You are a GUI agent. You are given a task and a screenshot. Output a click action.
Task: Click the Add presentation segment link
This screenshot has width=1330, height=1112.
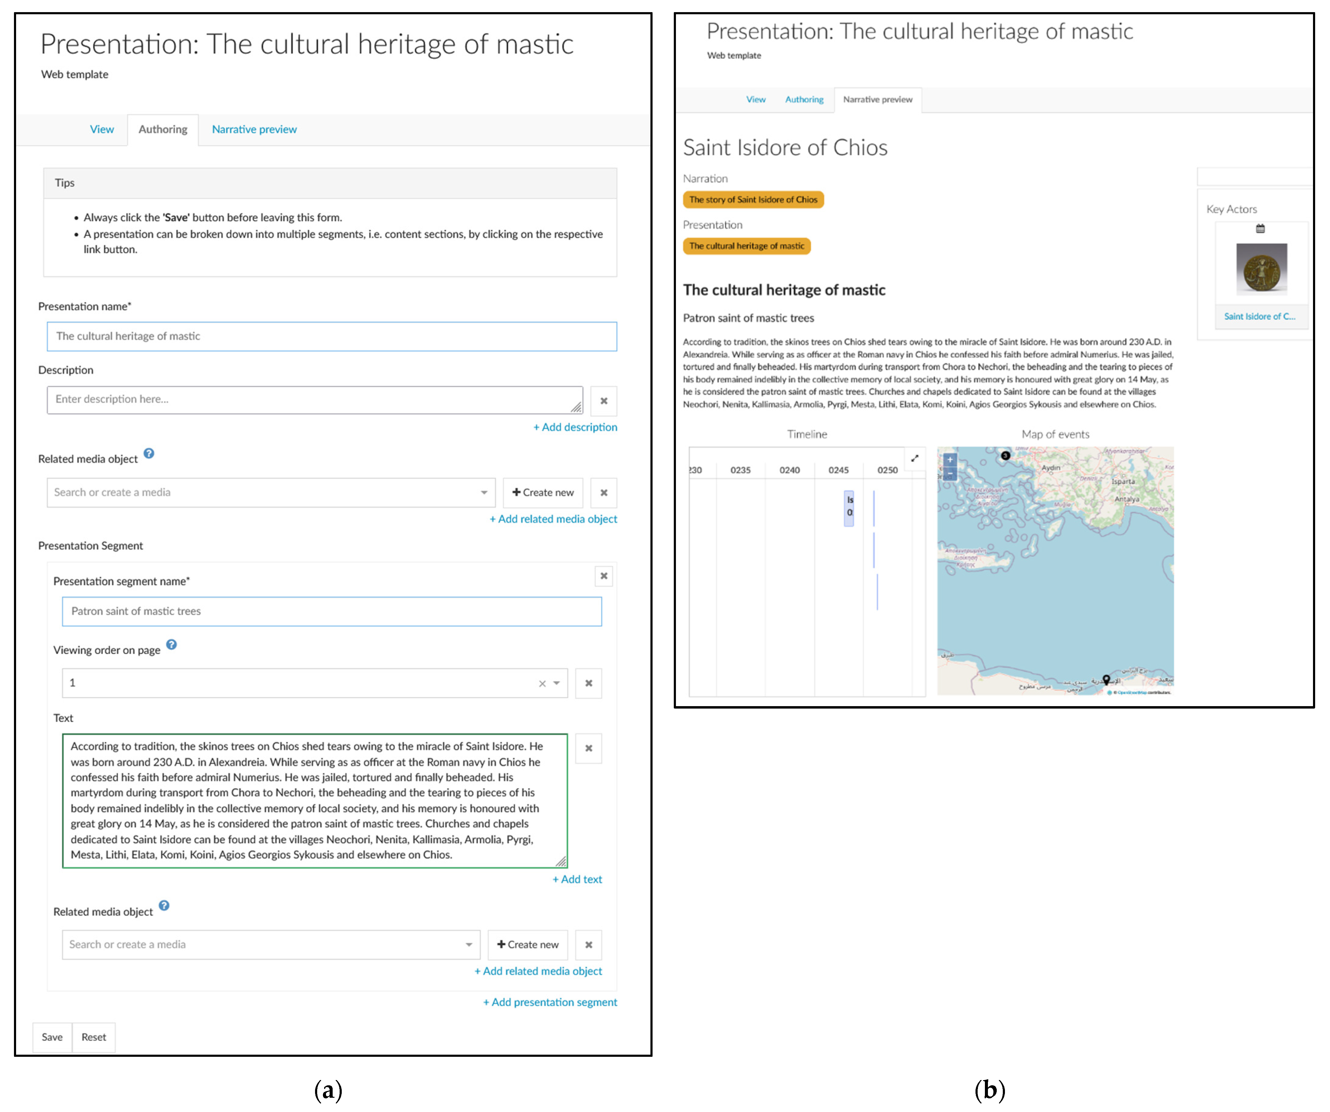pos(550,1002)
